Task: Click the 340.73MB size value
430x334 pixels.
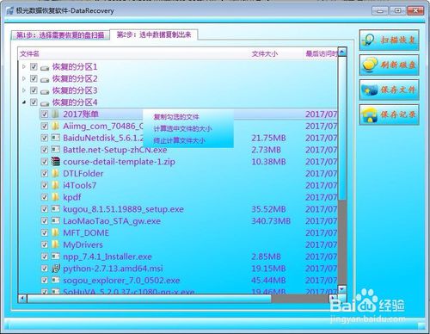Action: 271,221
